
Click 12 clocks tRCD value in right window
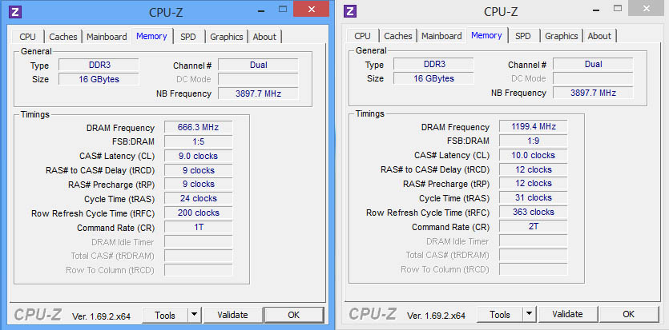tap(534, 169)
